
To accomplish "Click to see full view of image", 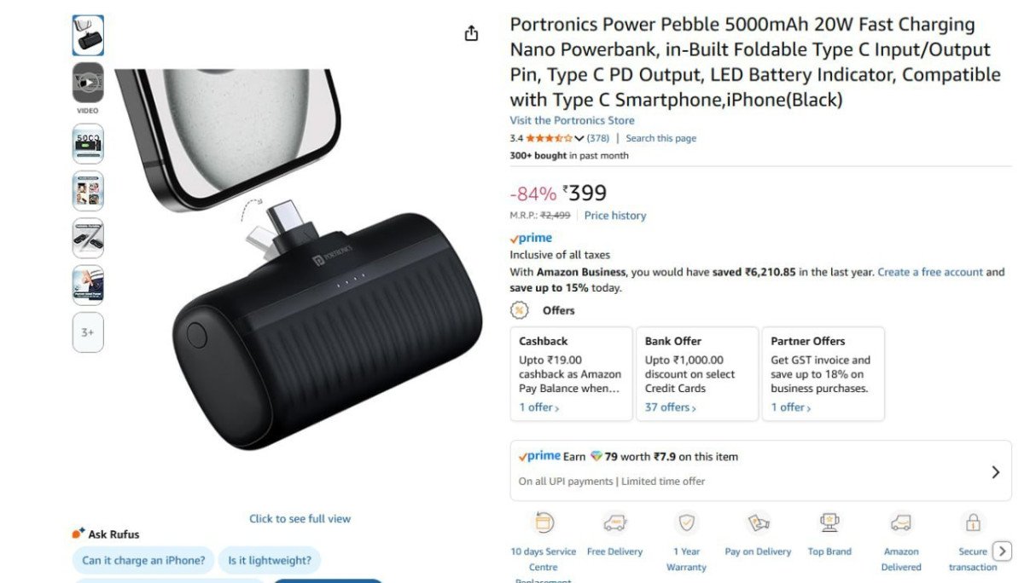I will (x=300, y=518).
